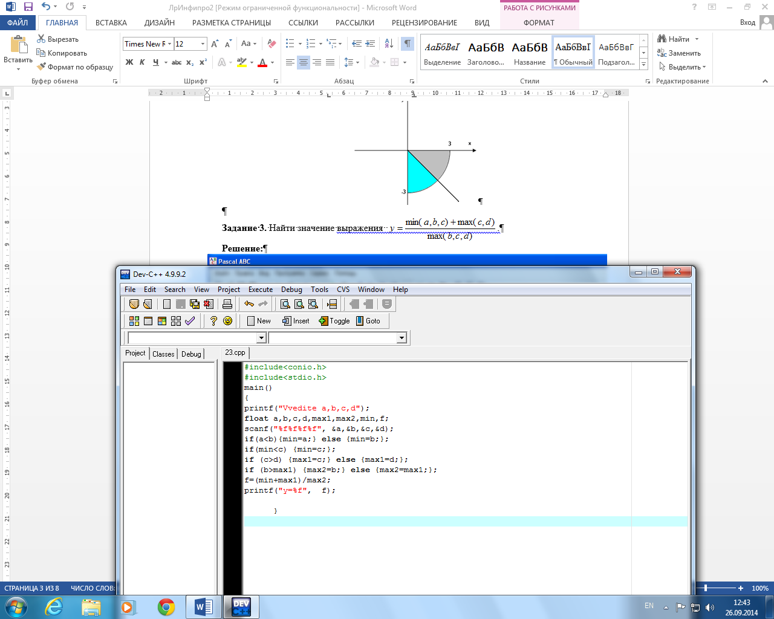Open the right combo box dropdown in Dev-C++
The image size is (774, 619).
pos(402,338)
